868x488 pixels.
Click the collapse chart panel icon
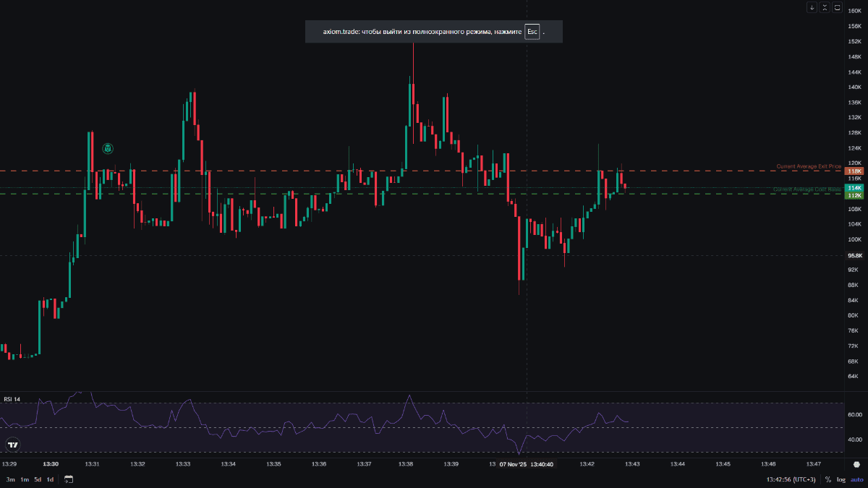click(x=825, y=7)
